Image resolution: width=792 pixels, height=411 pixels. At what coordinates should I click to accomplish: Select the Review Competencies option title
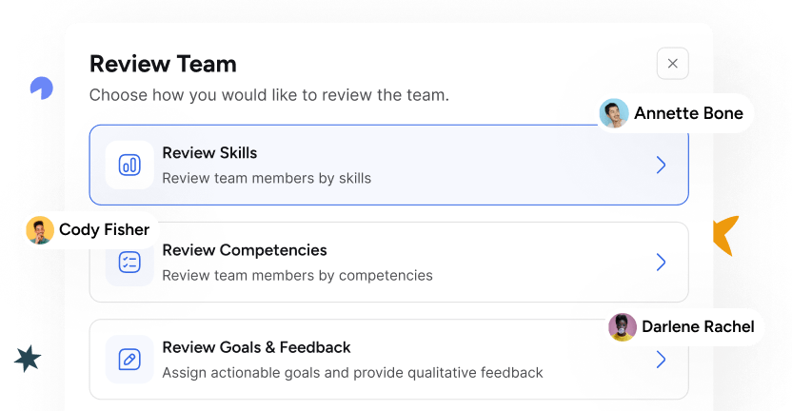pos(245,250)
